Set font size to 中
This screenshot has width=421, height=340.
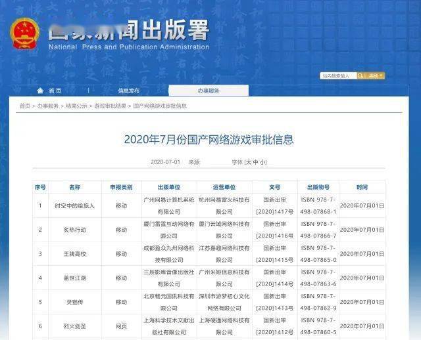click(255, 161)
